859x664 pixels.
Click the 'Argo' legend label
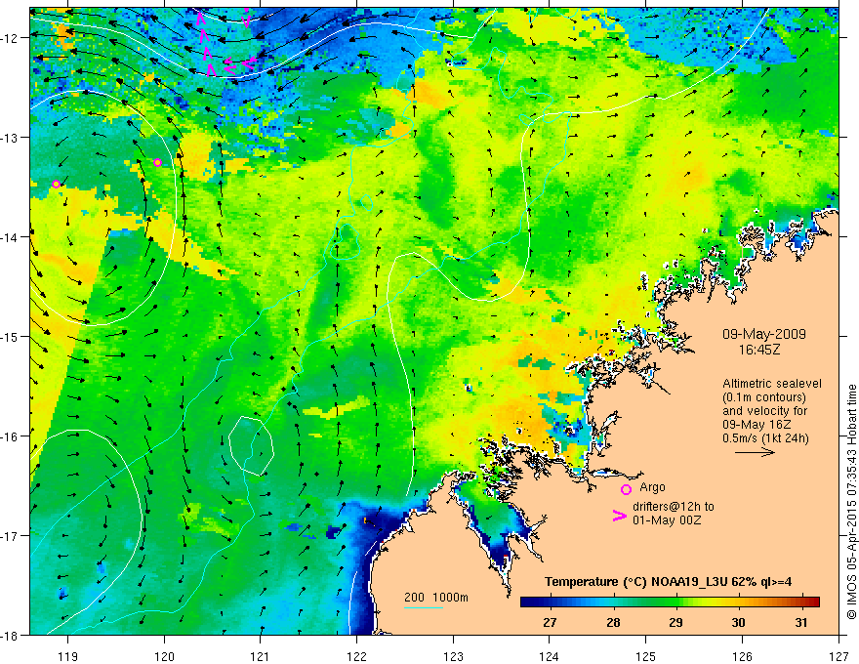(652, 487)
